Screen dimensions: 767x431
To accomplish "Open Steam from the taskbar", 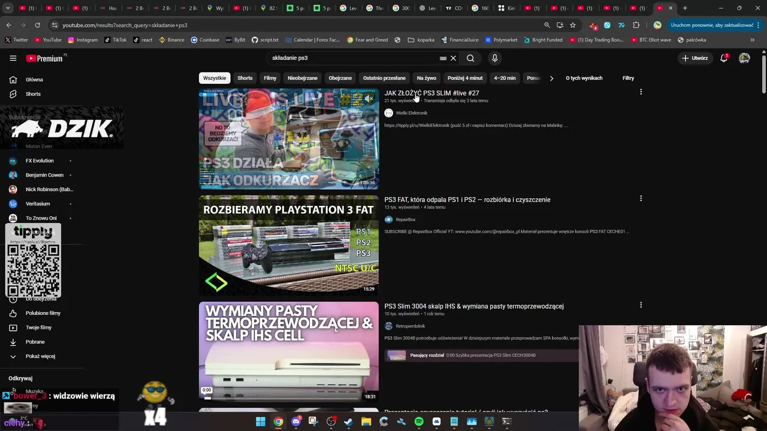I will coord(349,421).
